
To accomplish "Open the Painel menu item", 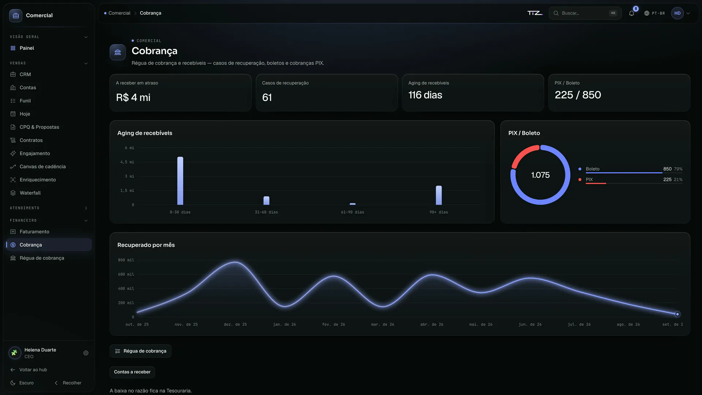I will click(x=49, y=48).
